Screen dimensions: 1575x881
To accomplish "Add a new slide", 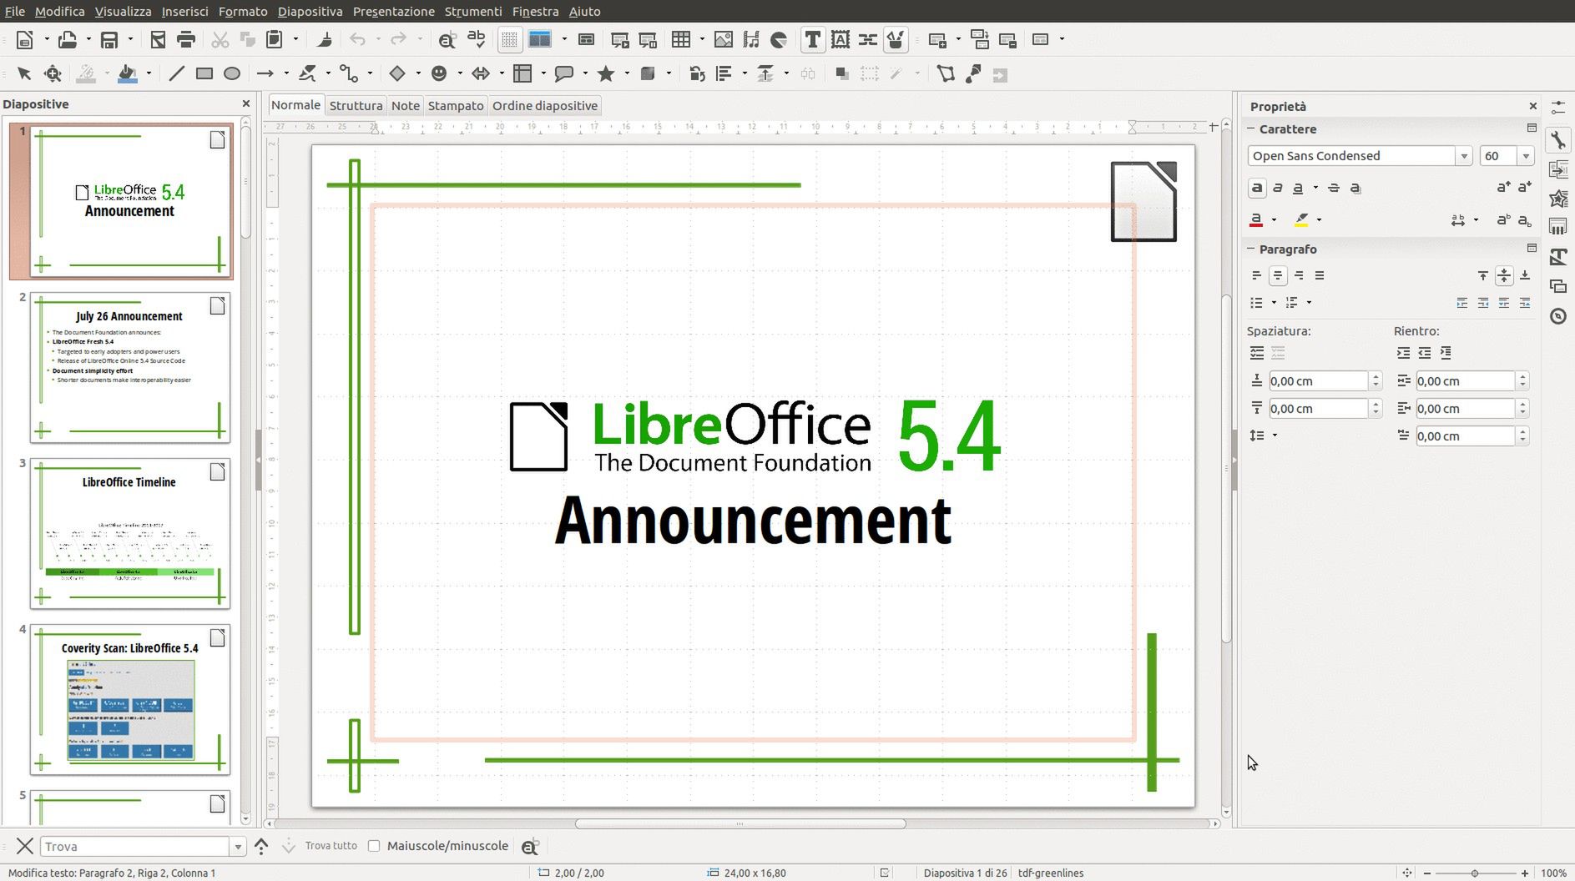I will click(x=937, y=39).
